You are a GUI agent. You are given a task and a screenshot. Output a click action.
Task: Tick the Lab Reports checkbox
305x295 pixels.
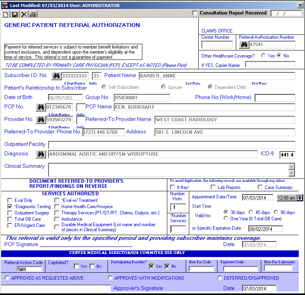pyautogui.click(x=213, y=187)
